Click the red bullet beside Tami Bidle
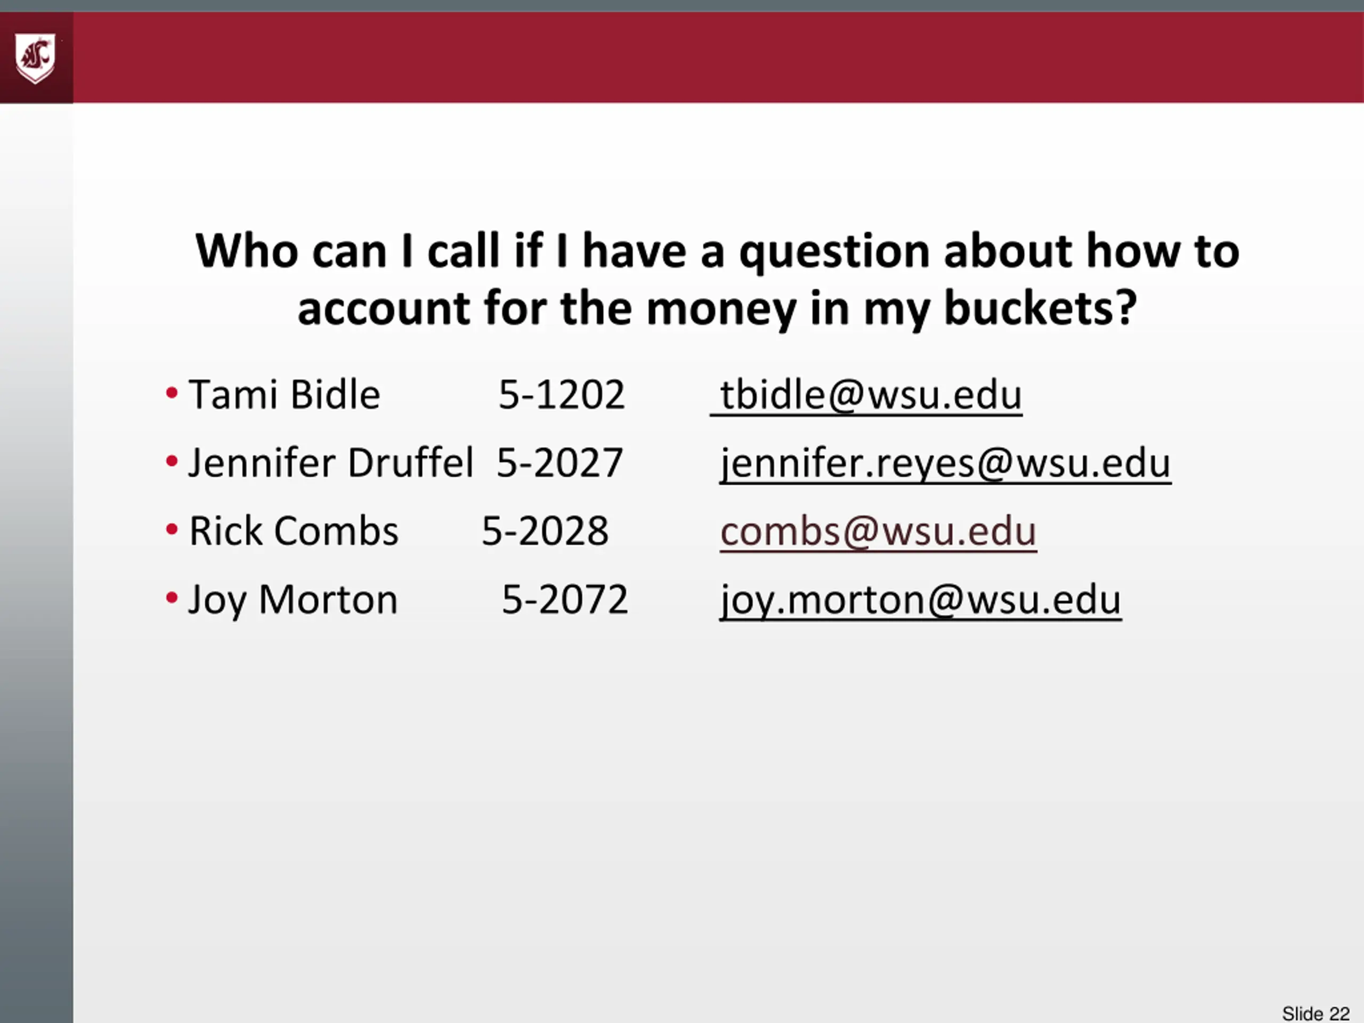Viewport: 1364px width, 1023px height. pyautogui.click(x=172, y=393)
